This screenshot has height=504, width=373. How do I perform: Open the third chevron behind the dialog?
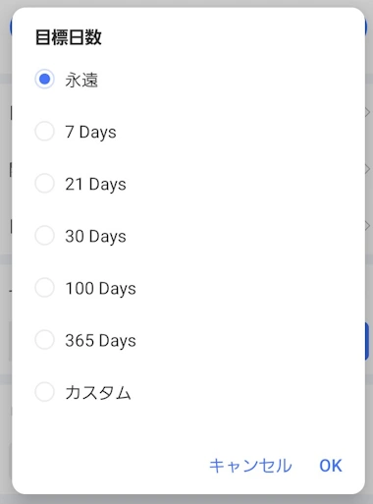click(368, 226)
